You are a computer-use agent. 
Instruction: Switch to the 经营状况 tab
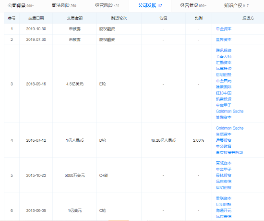coord(193,6)
